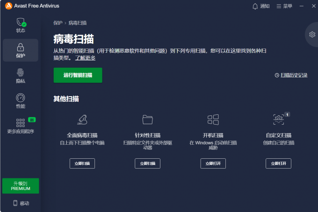
Task: Open the 移动 phone item
Action: click(x=21, y=203)
